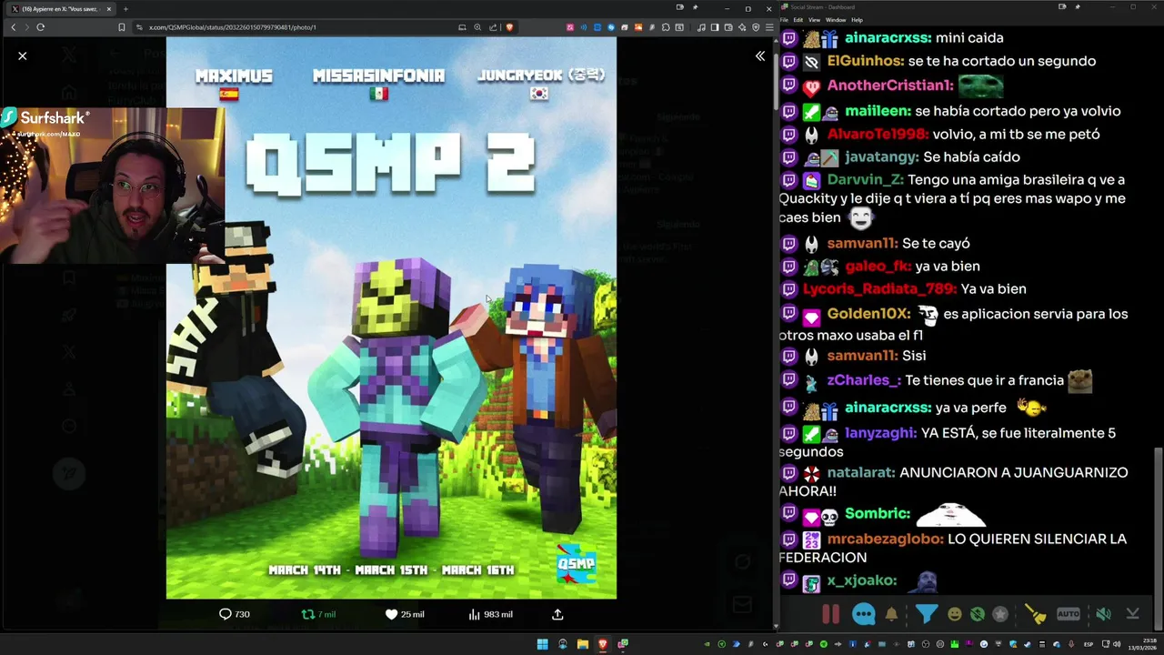Open the browser zoom magnifier icon
Viewport: 1164px width, 655px height.
(477, 27)
